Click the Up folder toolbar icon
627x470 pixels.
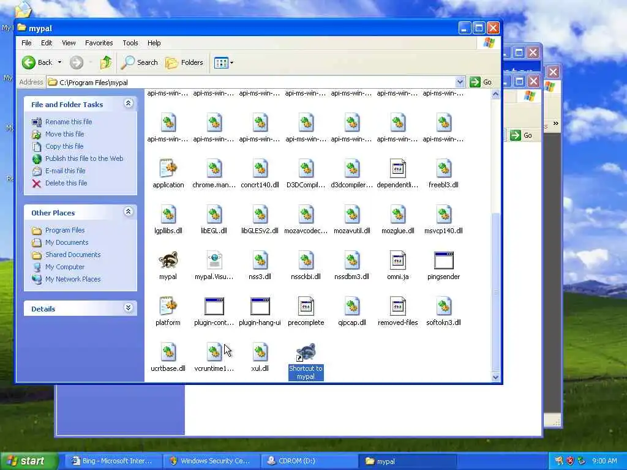coord(106,62)
